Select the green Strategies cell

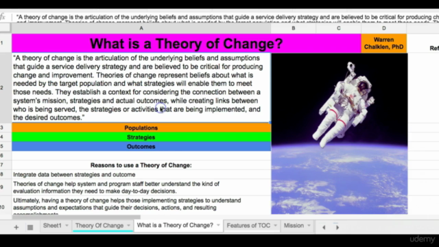click(x=141, y=137)
